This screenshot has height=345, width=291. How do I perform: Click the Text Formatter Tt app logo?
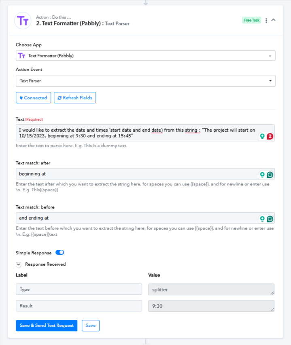(x=23, y=21)
